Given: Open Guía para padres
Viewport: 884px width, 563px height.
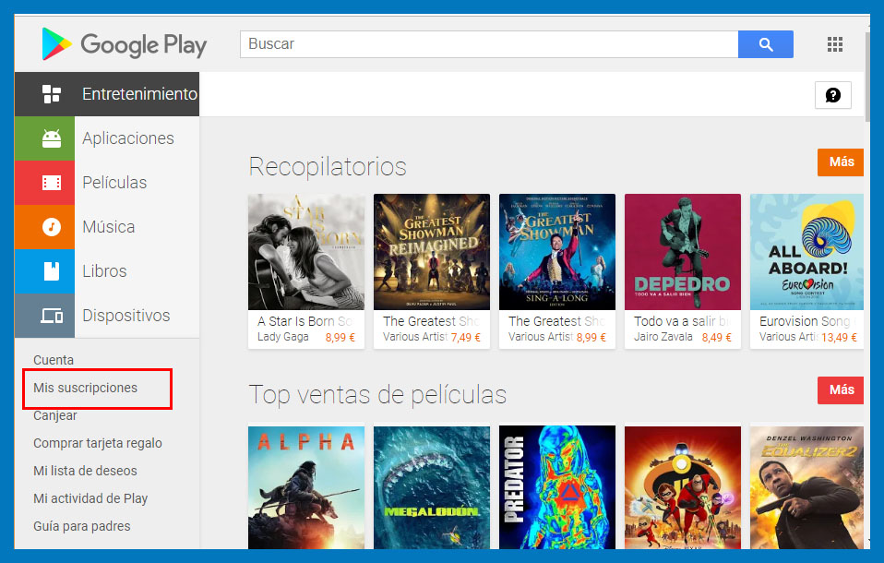Looking at the screenshot, I should pos(82,526).
